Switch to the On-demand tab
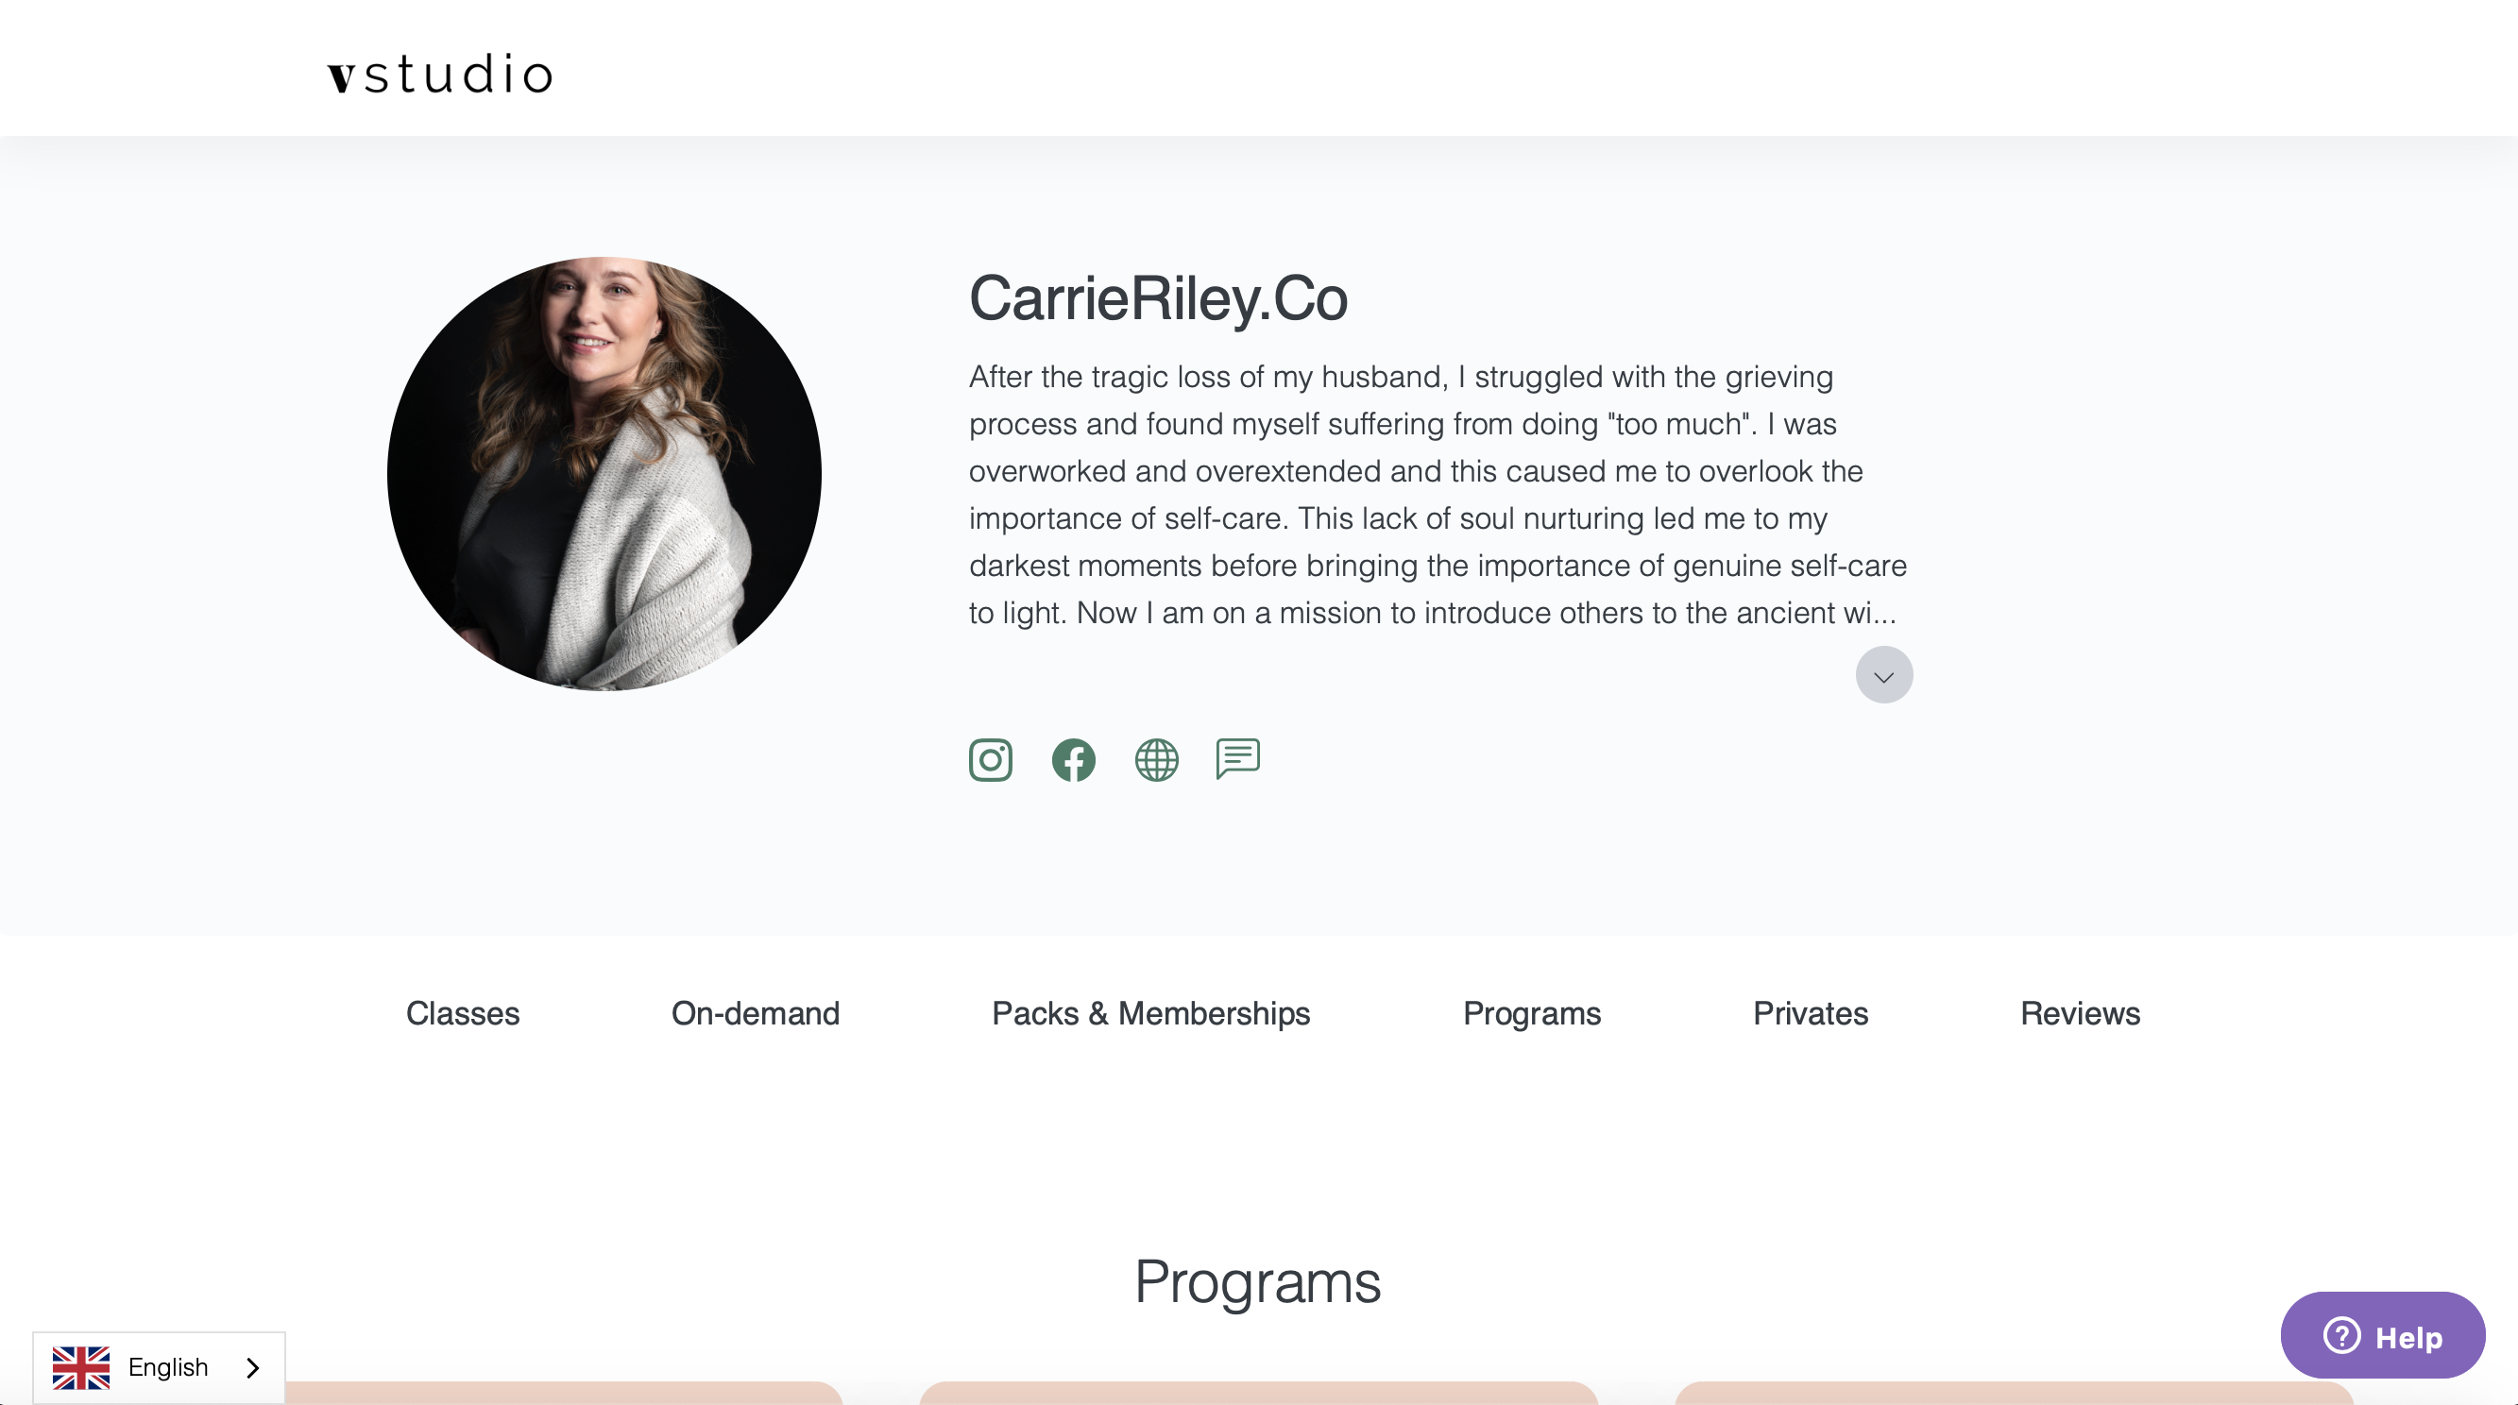Screen dimensions: 2518x1405 (755, 1013)
